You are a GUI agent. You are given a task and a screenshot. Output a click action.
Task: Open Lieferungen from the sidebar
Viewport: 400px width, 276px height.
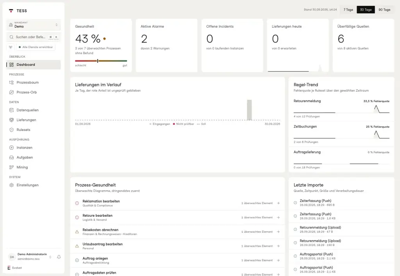coord(34,120)
